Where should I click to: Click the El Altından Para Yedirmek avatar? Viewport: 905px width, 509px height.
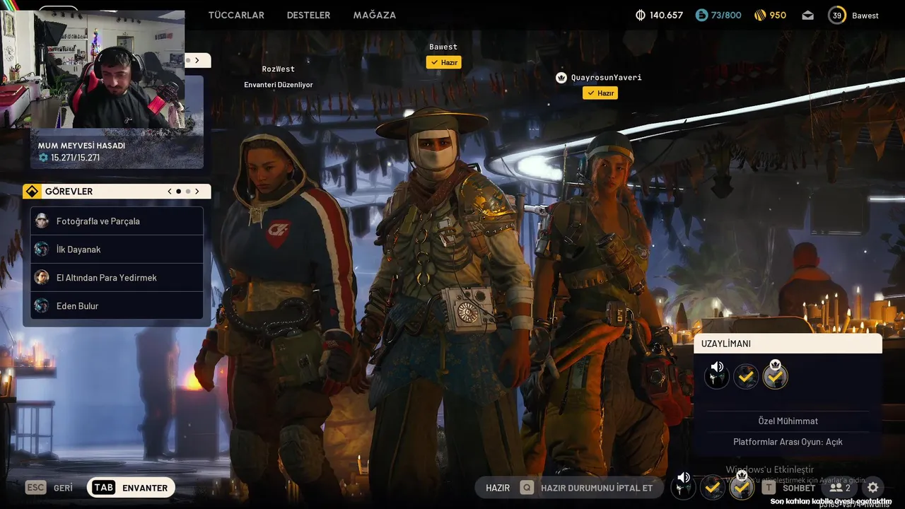click(42, 277)
